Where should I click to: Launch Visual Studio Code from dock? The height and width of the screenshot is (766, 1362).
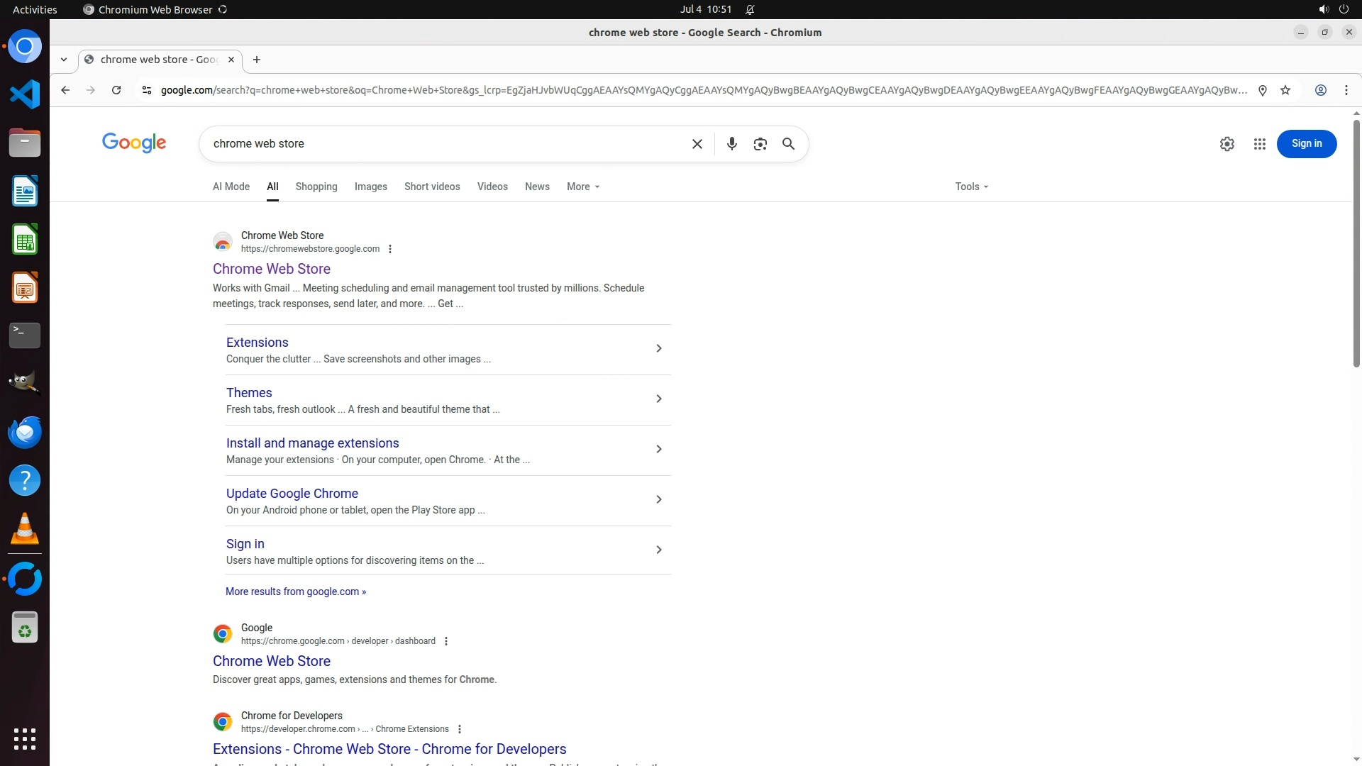[x=25, y=94]
